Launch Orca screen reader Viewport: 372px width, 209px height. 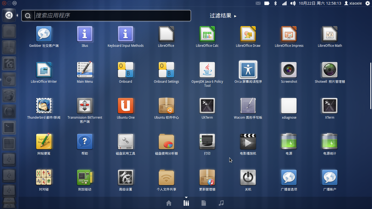248,70
